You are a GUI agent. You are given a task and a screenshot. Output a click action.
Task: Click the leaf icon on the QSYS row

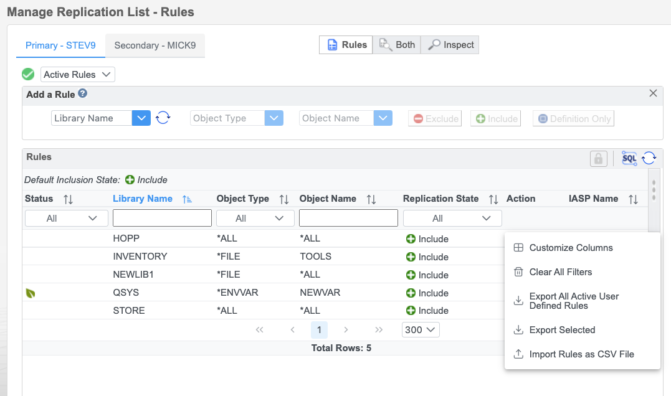(31, 293)
